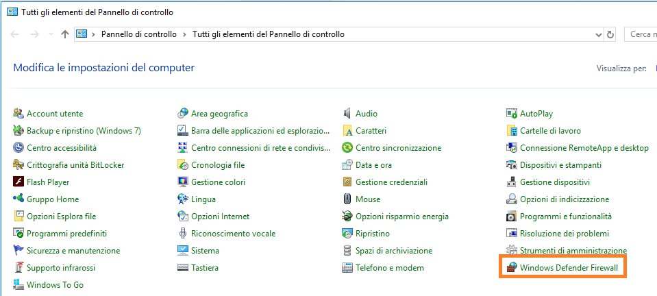Open the Data e ora icon

pyautogui.click(x=347, y=165)
